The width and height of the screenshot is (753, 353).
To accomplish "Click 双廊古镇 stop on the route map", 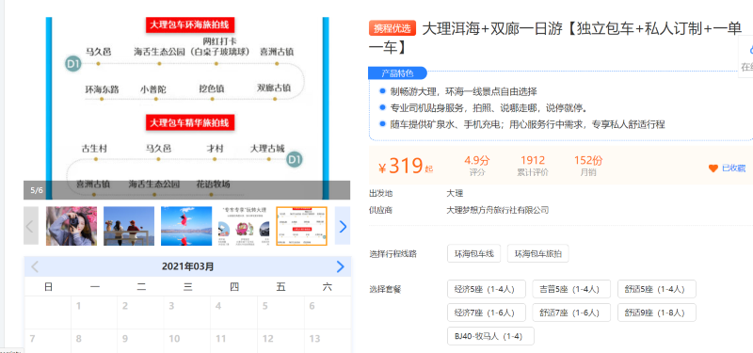I will click(x=274, y=88).
